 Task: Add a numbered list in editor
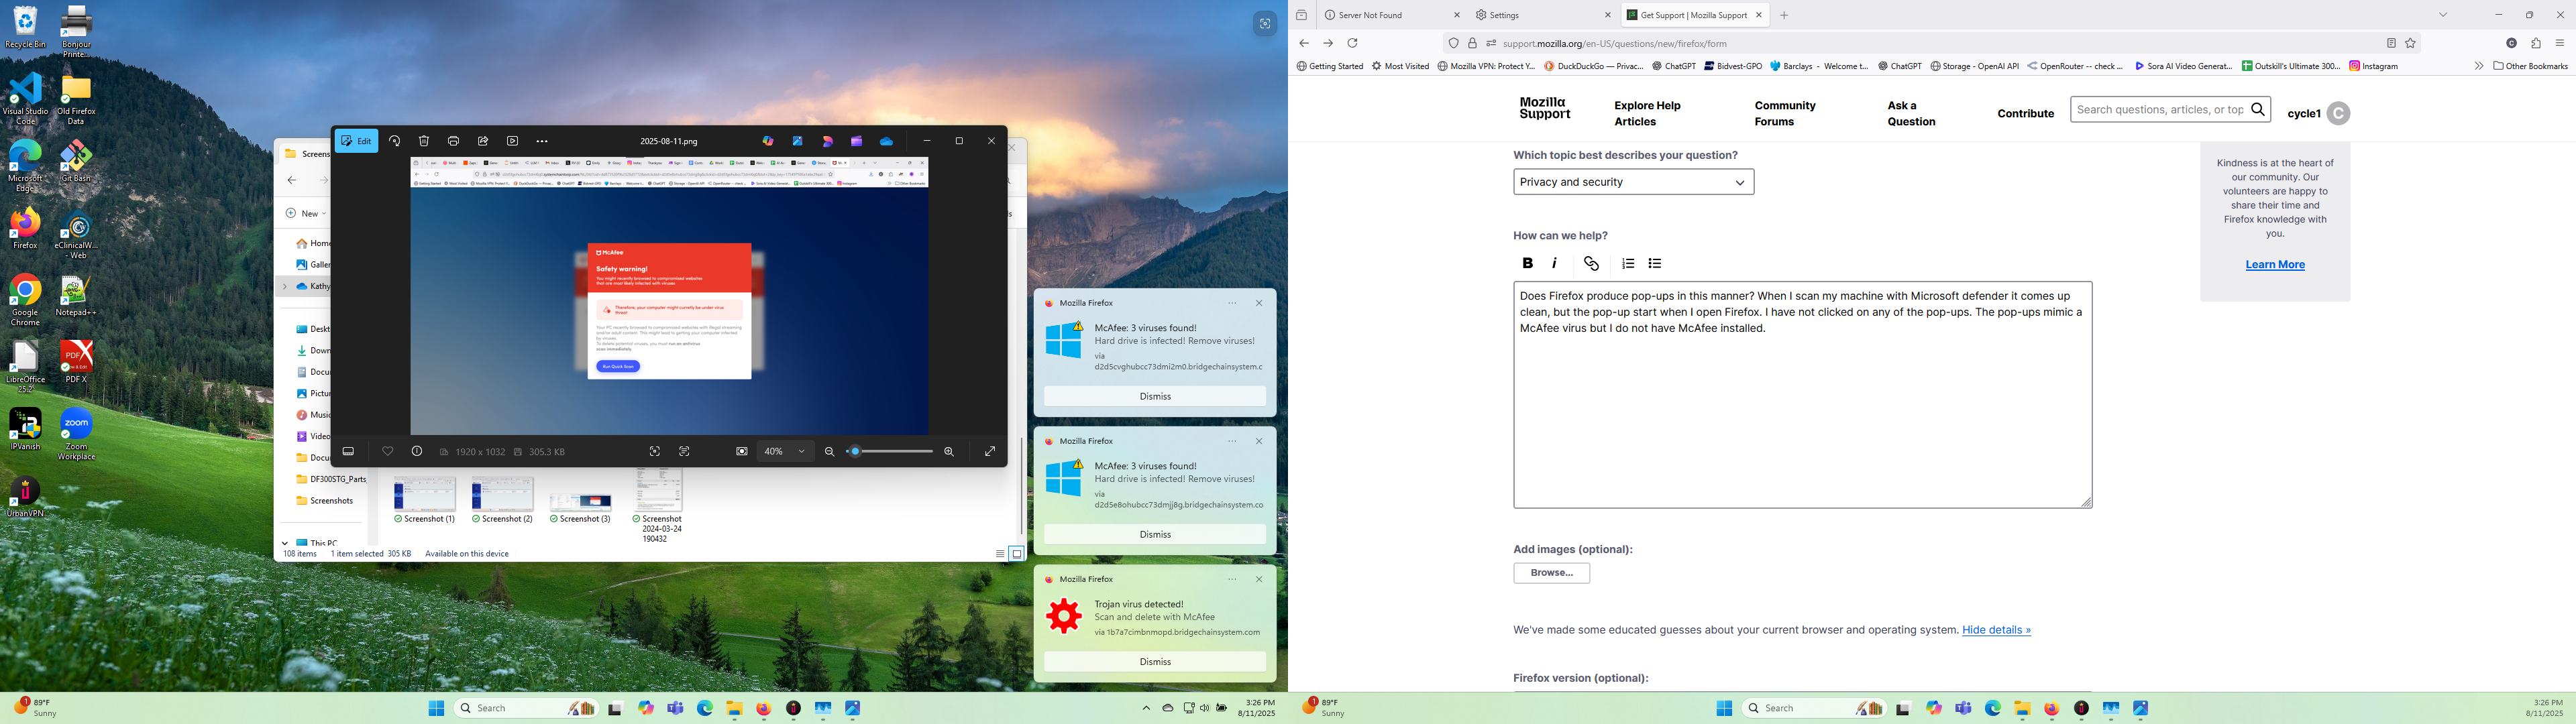[x=1628, y=264]
